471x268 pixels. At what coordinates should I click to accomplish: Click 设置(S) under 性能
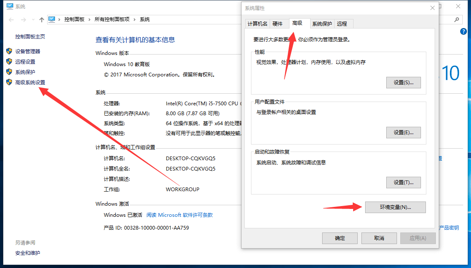[403, 82]
